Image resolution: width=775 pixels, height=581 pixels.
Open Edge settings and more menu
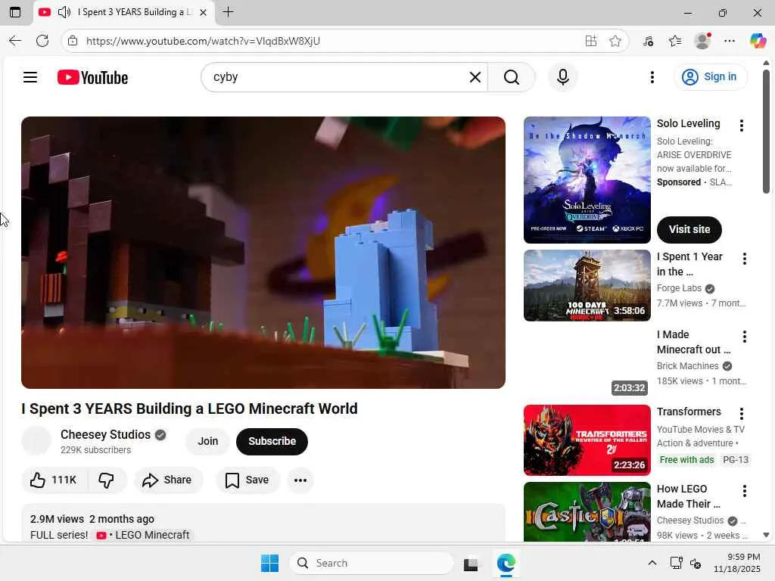coord(730,41)
